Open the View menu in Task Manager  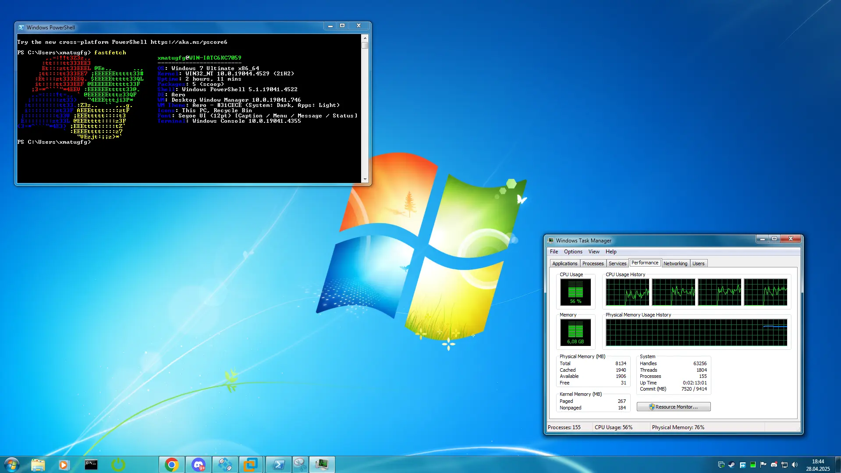click(x=594, y=252)
